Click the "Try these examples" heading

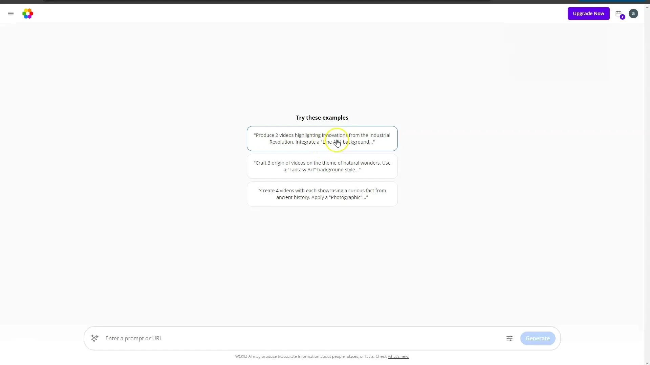322,118
